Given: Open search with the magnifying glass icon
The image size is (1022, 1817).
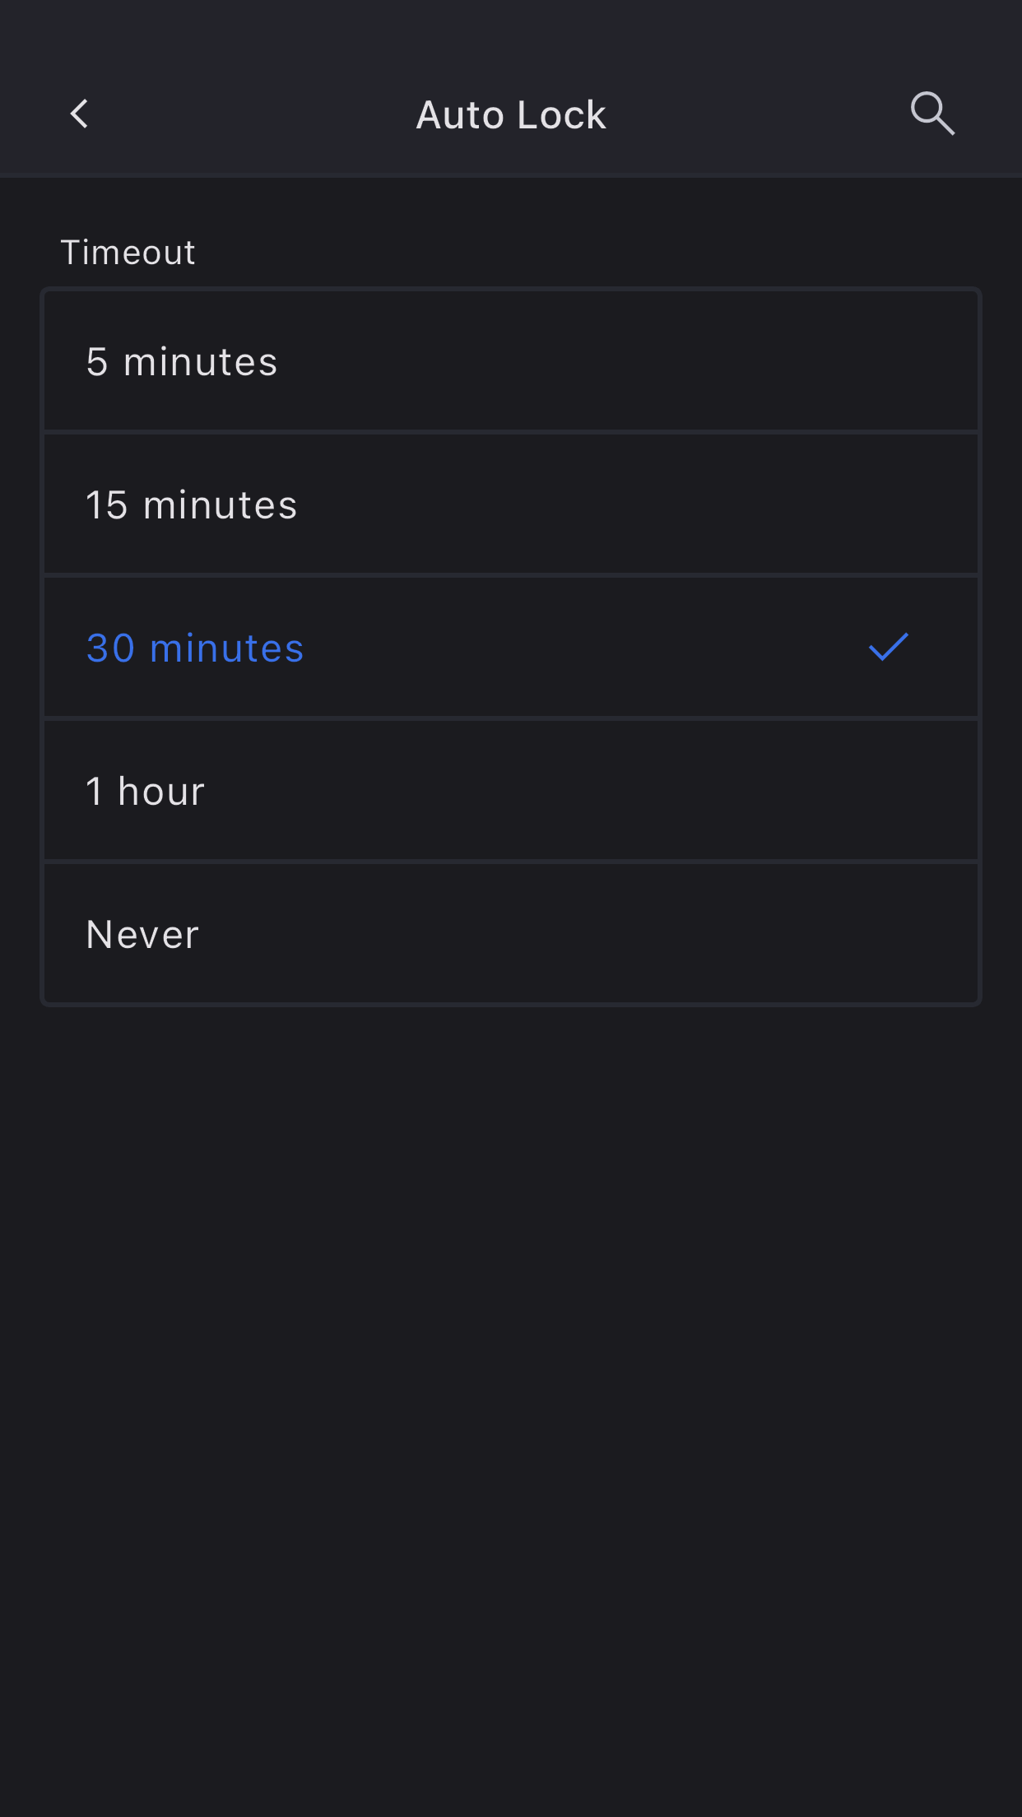Looking at the screenshot, I should coord(931,114).
